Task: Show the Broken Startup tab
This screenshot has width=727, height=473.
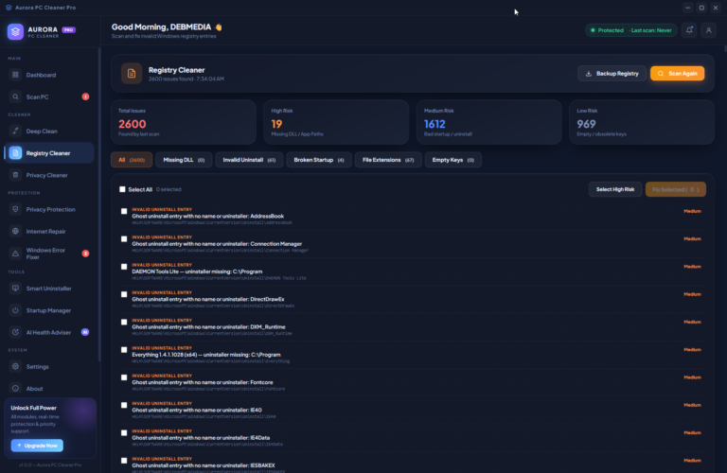Action: pos(319,160)
